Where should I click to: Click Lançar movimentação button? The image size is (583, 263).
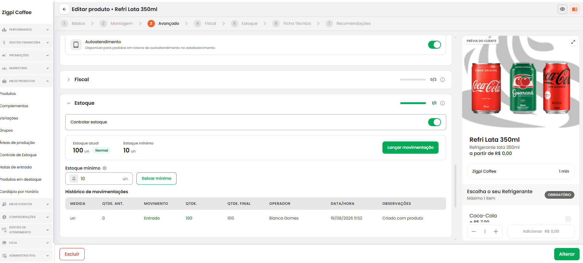[x=410, y=148]
